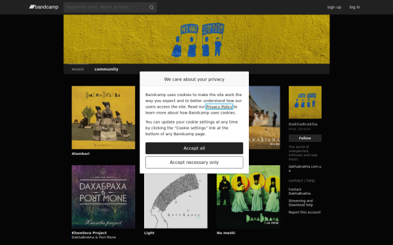This screenshot has width=393, height=245.
Task: Open the beach album cover behind the dialog
Action: pyautogui.click(x=265, y=118)
